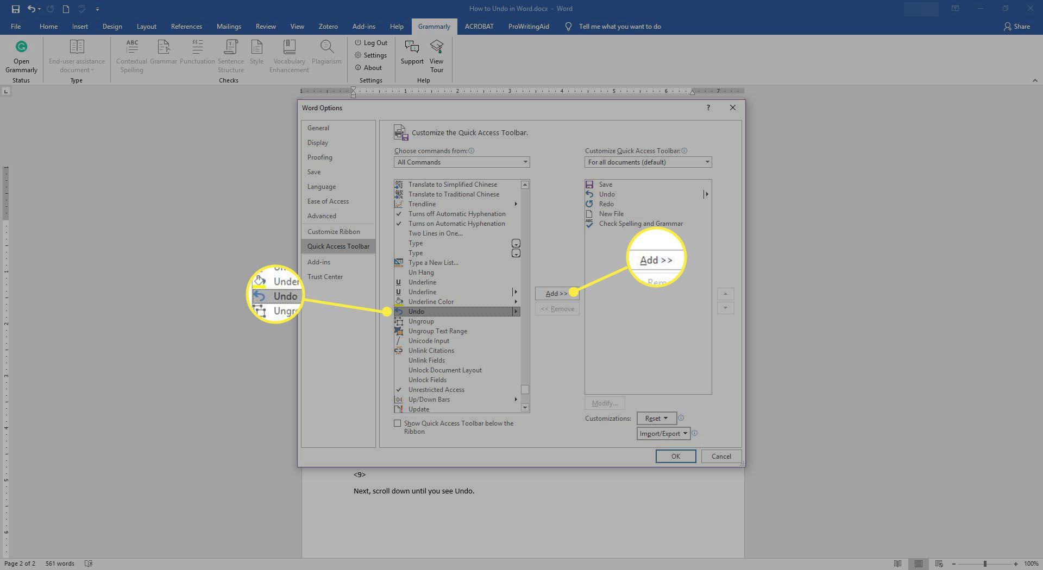Select Translate to Simplified Chinese command
Viewport: 1043px width, 570px height.
[457, 184]
